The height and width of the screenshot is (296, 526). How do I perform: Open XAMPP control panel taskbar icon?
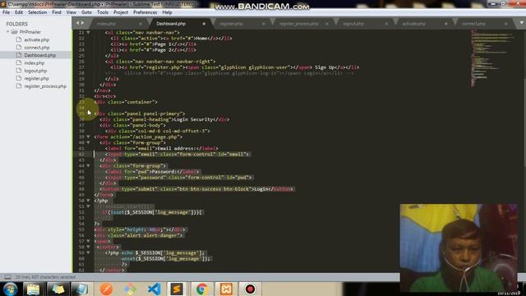226,289
